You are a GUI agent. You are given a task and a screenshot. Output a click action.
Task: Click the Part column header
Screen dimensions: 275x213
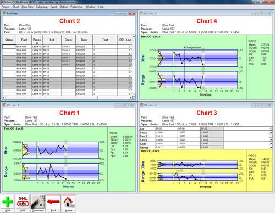(x=24, y=40)
